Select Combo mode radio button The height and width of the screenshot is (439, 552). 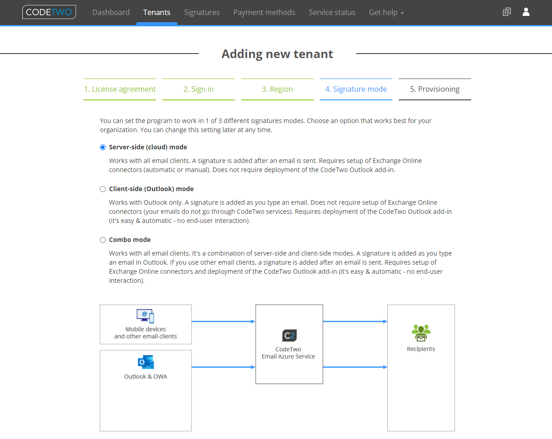pyautogui.click(x=103, y=240)
